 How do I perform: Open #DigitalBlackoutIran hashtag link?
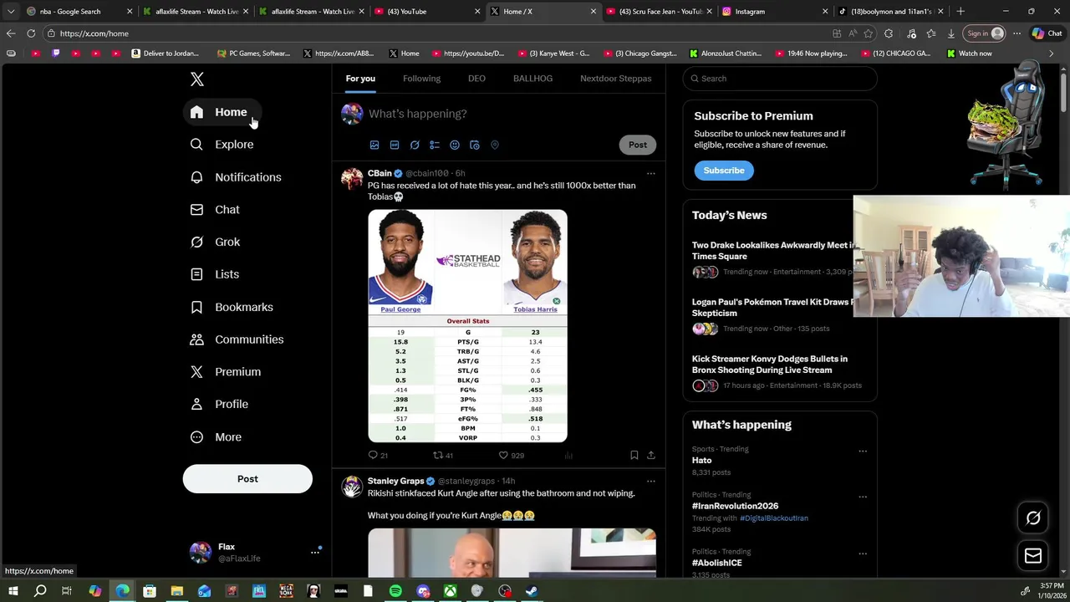pos(774,518)
